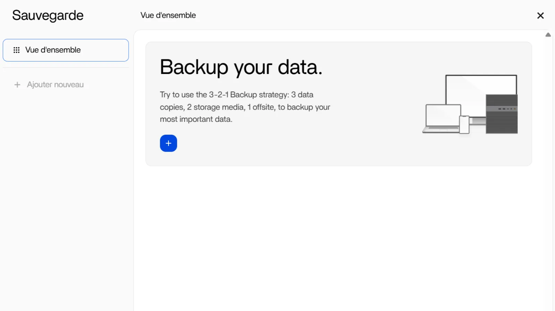Click the laptop in the devices illustration
This screenshot has height=311, width=555.
point(441,117)
